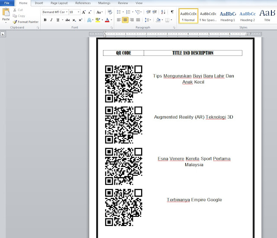This screenshot has height=238, width=277.
Task: Cut the selection with the scissors icon
Action: coord(15,10)
